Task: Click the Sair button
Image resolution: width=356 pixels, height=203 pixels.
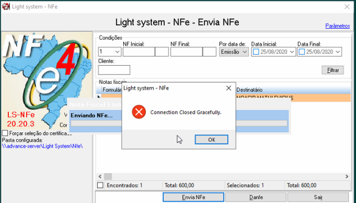Action: tap(318, 197)
